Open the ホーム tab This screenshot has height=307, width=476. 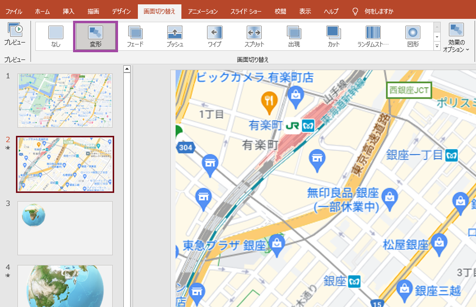click(x=42, y=12)
